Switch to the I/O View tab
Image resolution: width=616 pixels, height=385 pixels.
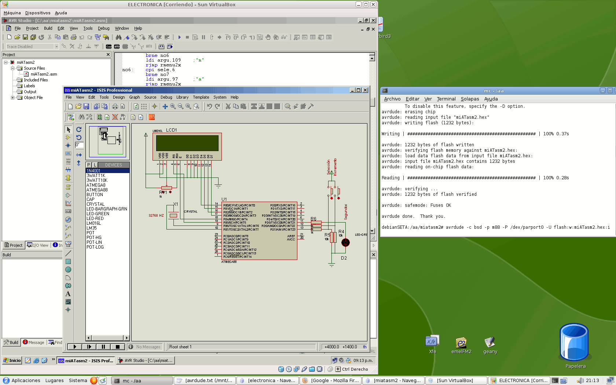(x=38, y=245)
